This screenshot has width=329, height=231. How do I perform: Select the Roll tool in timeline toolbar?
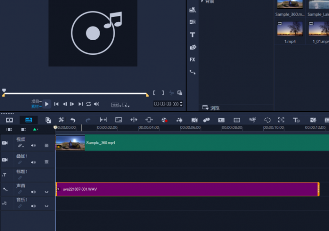pos(134,120)
